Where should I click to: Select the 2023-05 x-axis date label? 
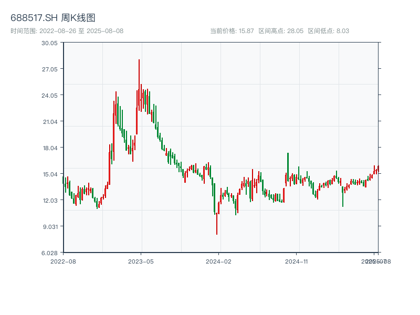click(x=141, y=261)
